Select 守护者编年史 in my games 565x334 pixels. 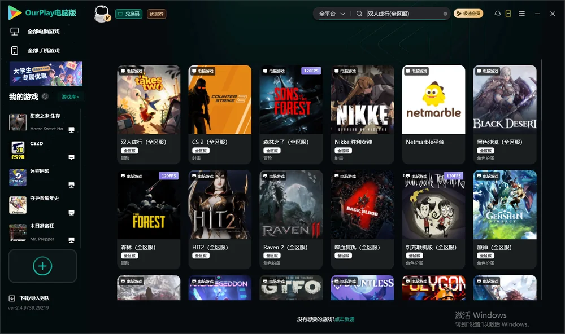coord(42,205)
